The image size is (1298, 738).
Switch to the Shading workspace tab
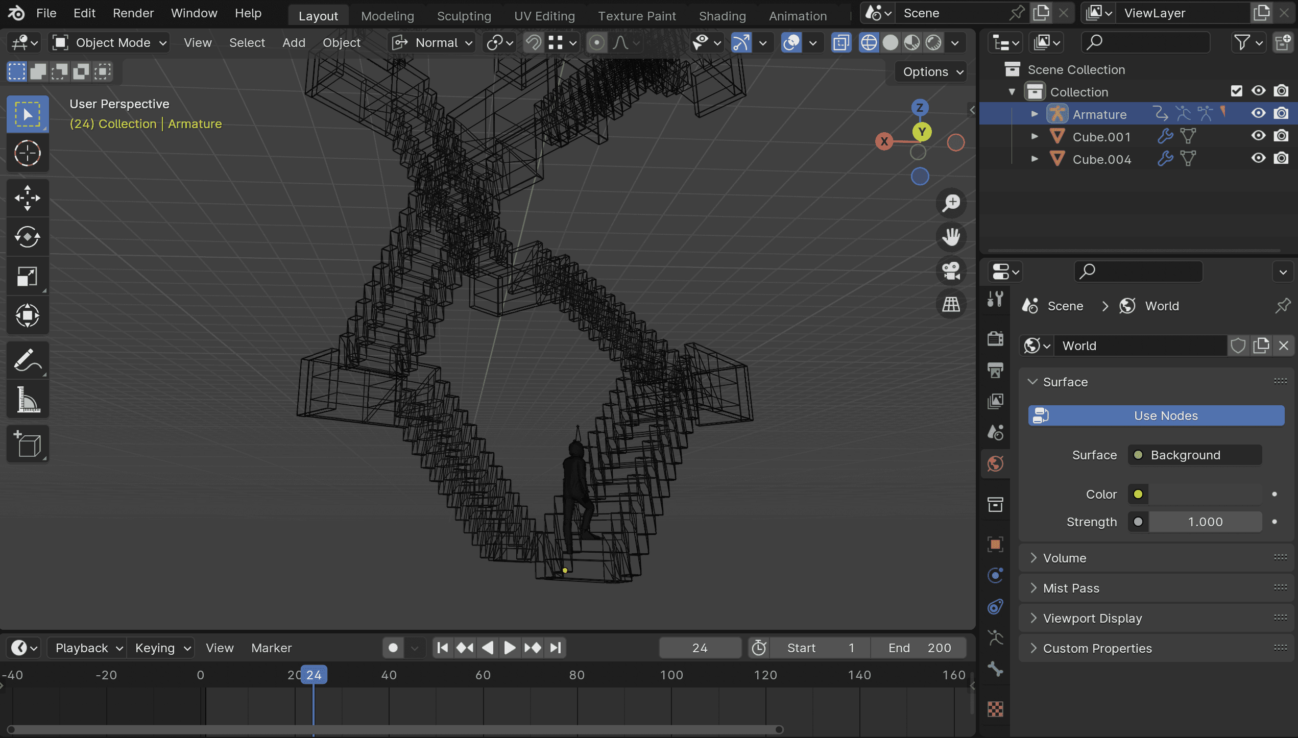[722, 16]
